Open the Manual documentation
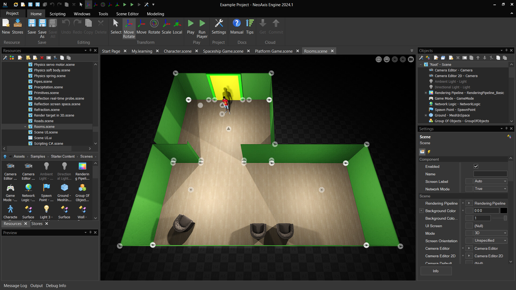 coord(236,27)
